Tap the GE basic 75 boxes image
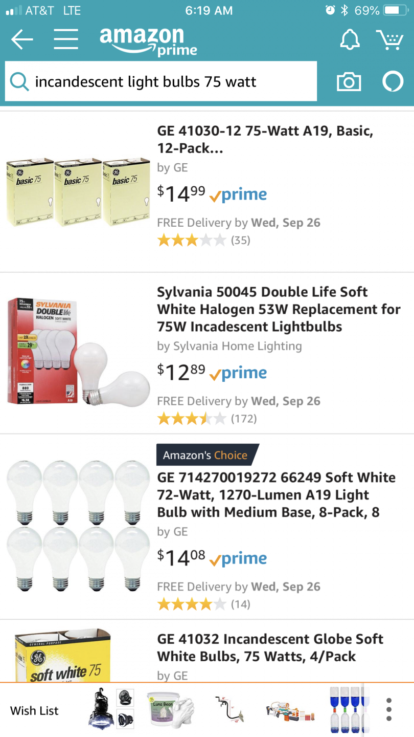Screen dimensions: 414x737 pos(78,192)
